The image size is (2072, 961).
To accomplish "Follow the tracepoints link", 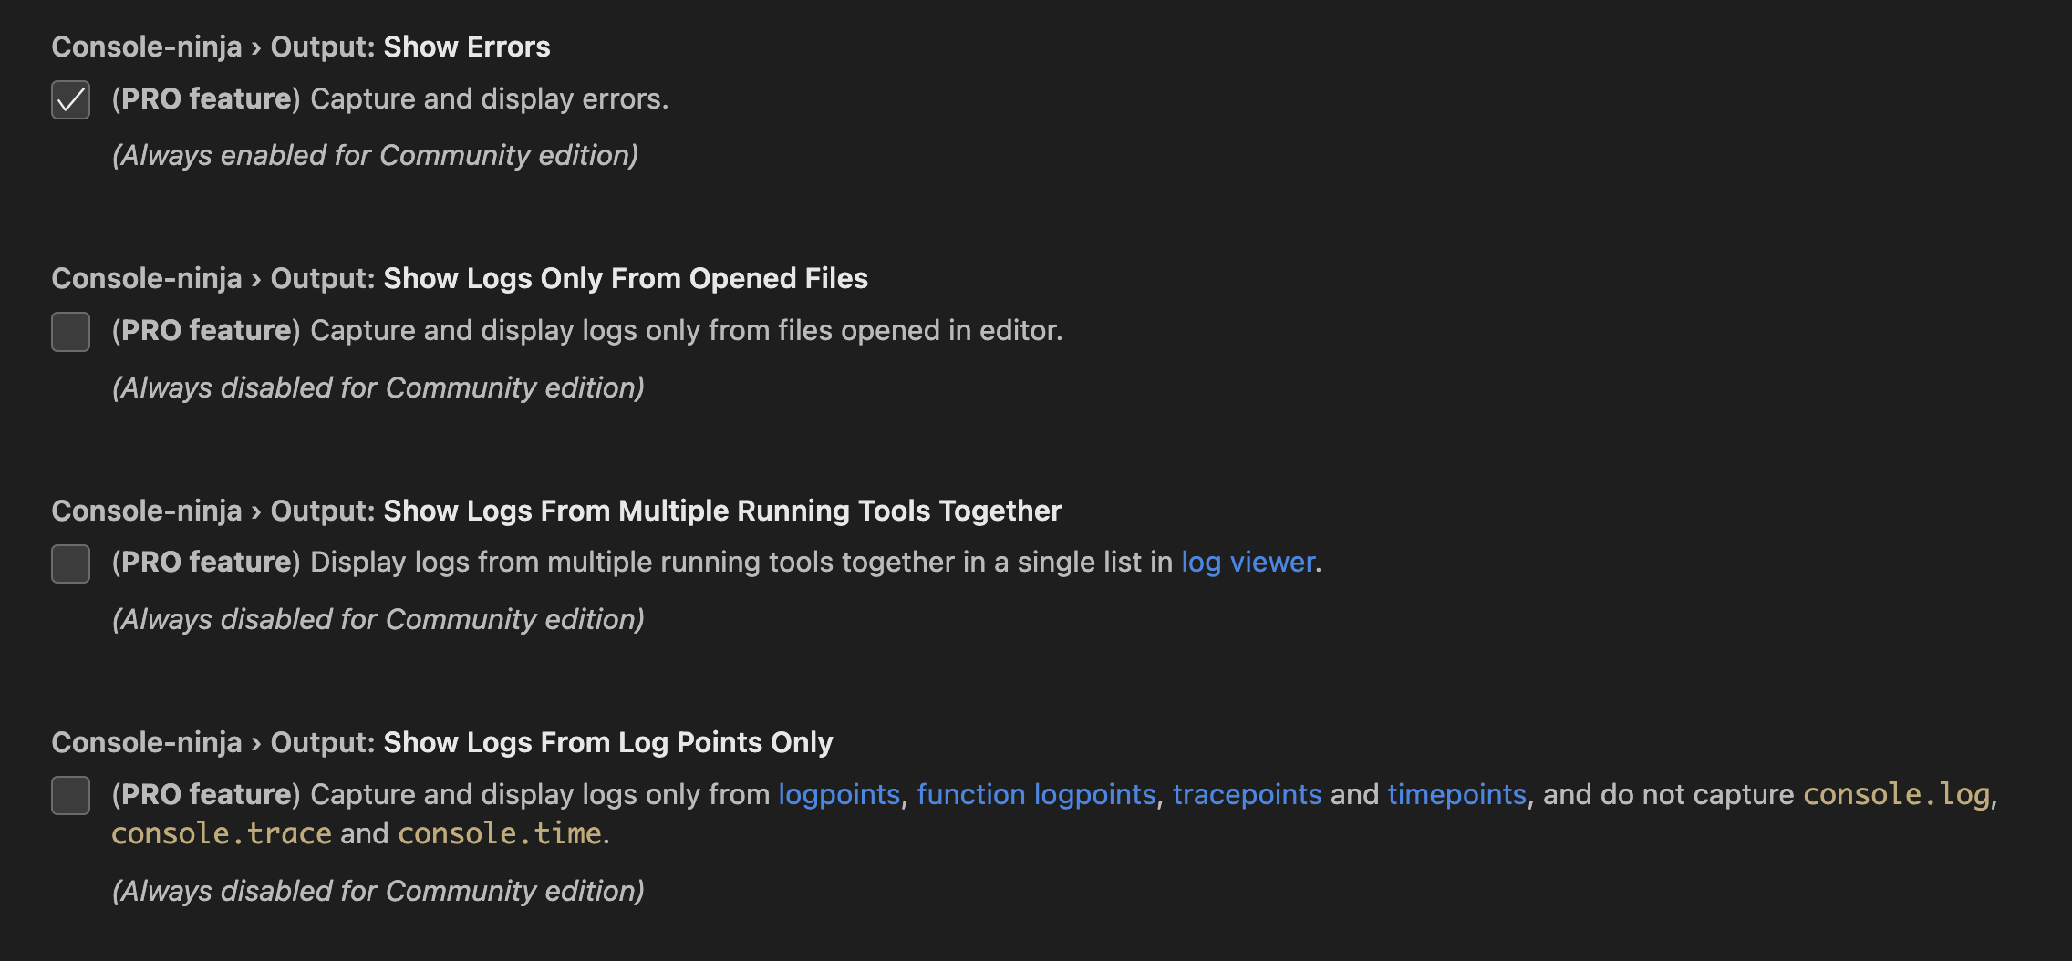I will [1247, 794].
